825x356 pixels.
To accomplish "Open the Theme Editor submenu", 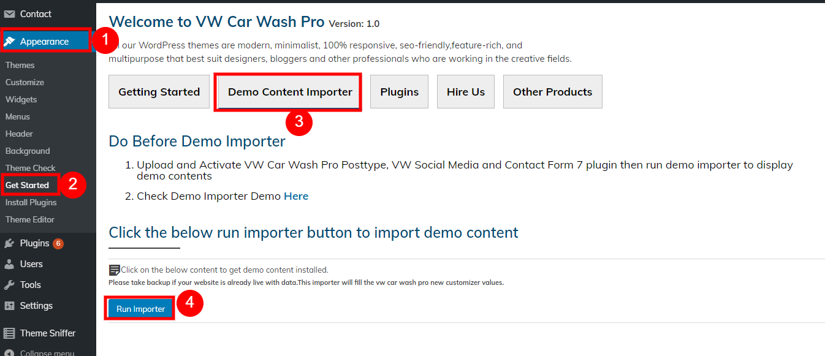I will click(30, 219).
